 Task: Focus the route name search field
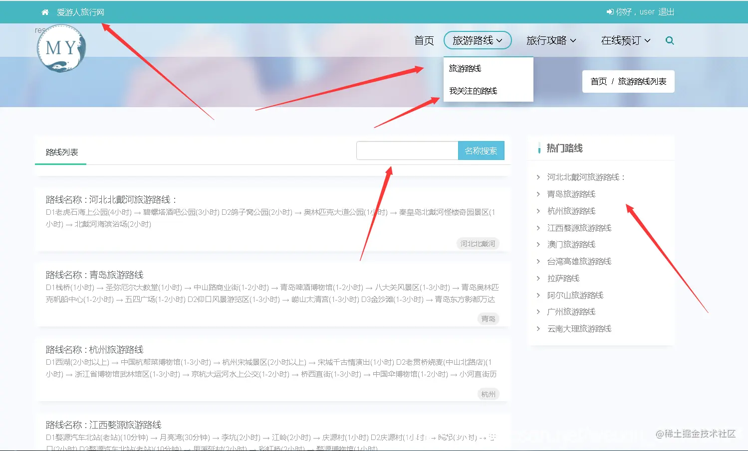[x=407, y=150]
